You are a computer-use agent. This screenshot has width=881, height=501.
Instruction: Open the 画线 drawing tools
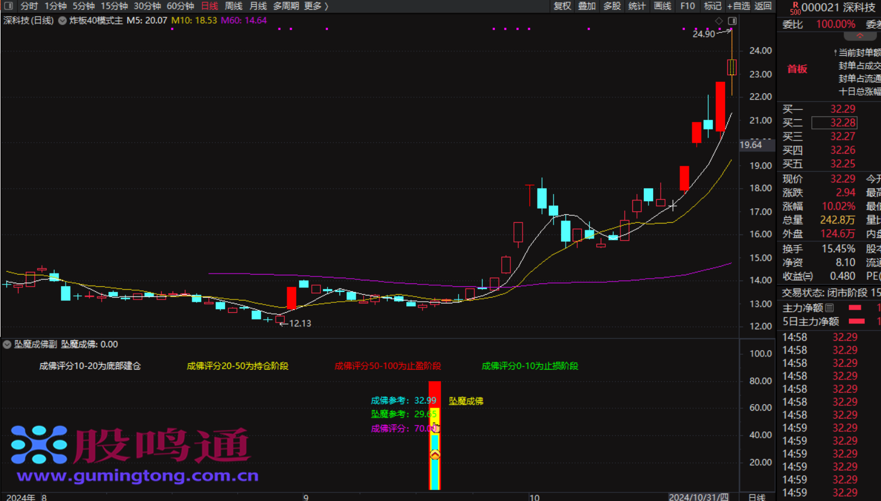tap(662, 6)
